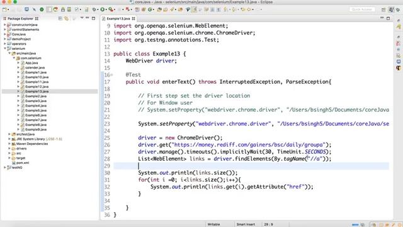Collapse all in Package Explorer
The image size is (403, 227).
coord(60,18)
